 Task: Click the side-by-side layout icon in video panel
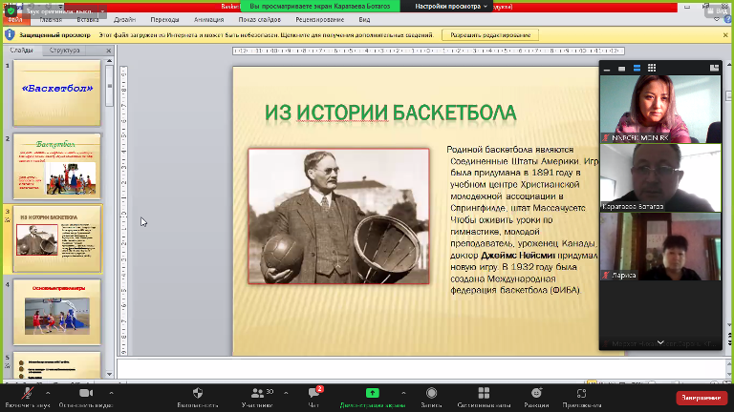pos(714,69)
